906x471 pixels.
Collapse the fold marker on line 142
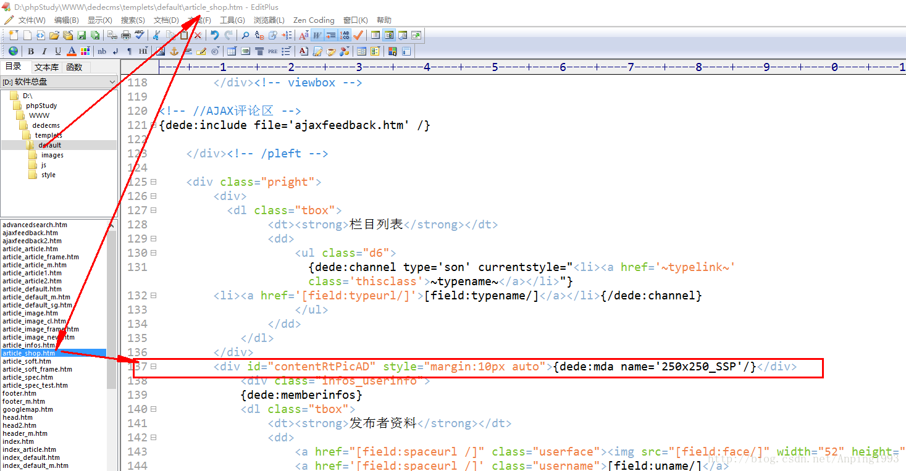point(153,438)
